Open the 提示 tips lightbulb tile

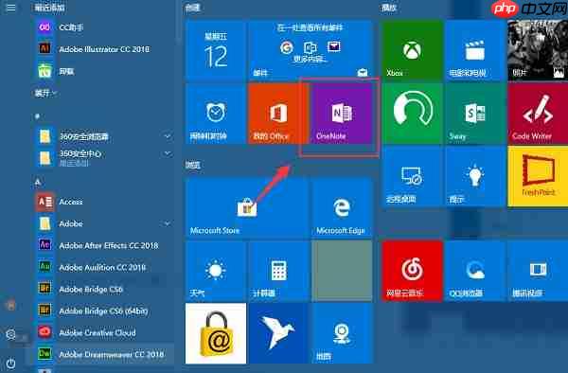click(475, 177)
